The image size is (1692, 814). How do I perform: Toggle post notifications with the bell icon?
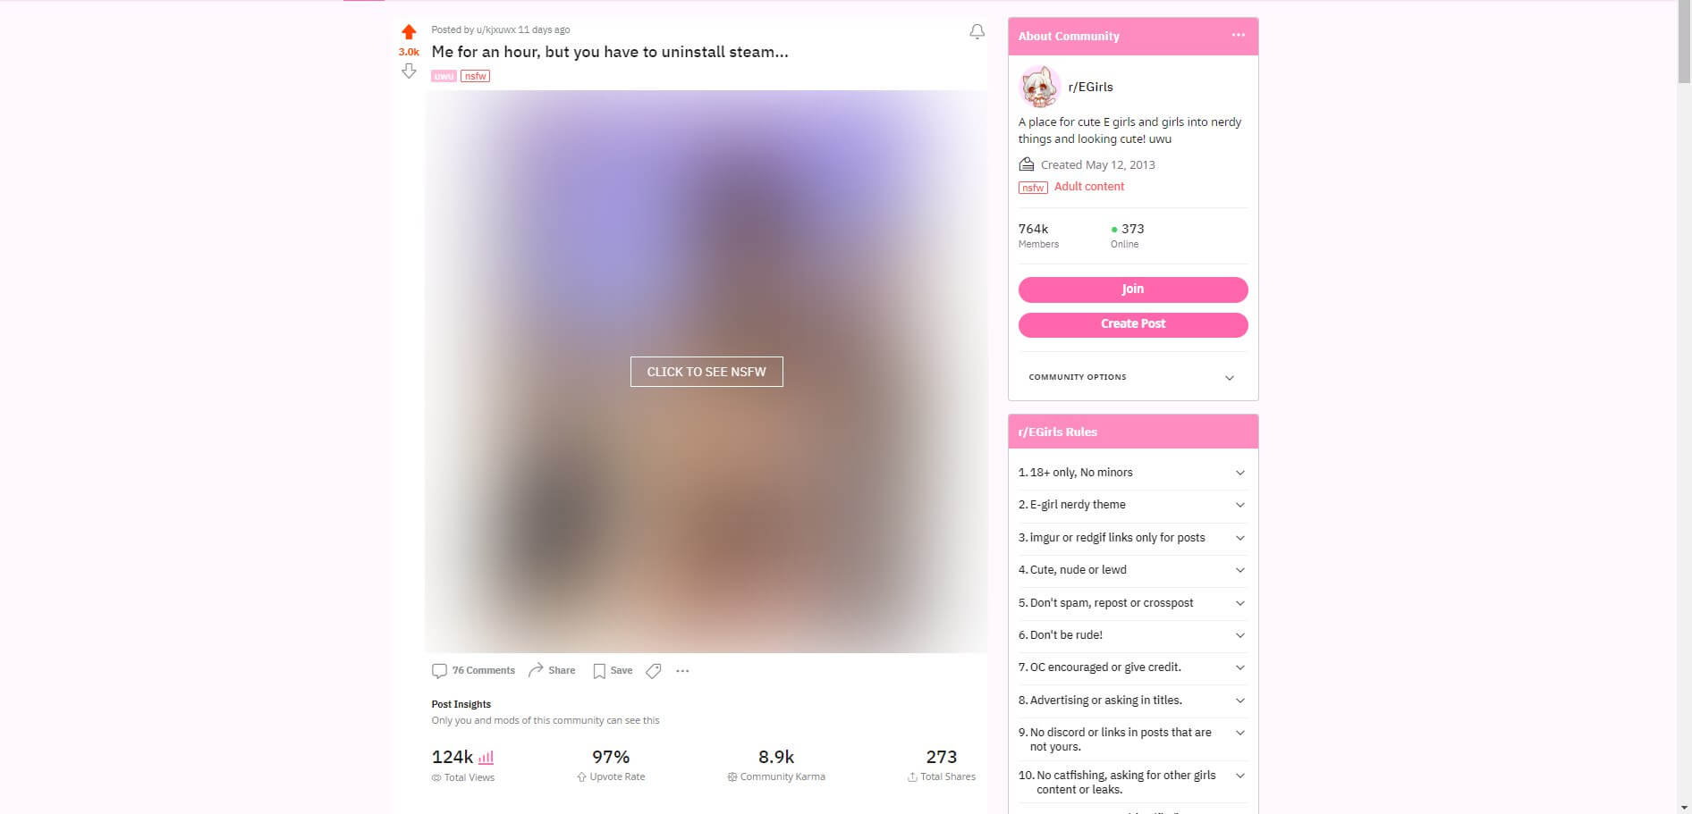coord(977,32)
